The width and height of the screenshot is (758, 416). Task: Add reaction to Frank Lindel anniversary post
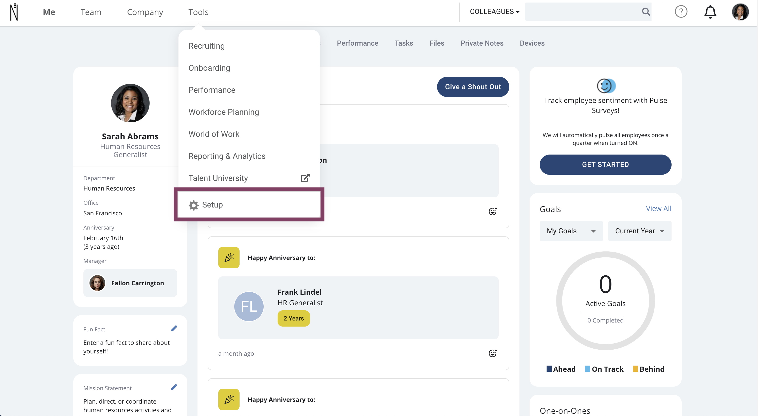tap(493, 353)
